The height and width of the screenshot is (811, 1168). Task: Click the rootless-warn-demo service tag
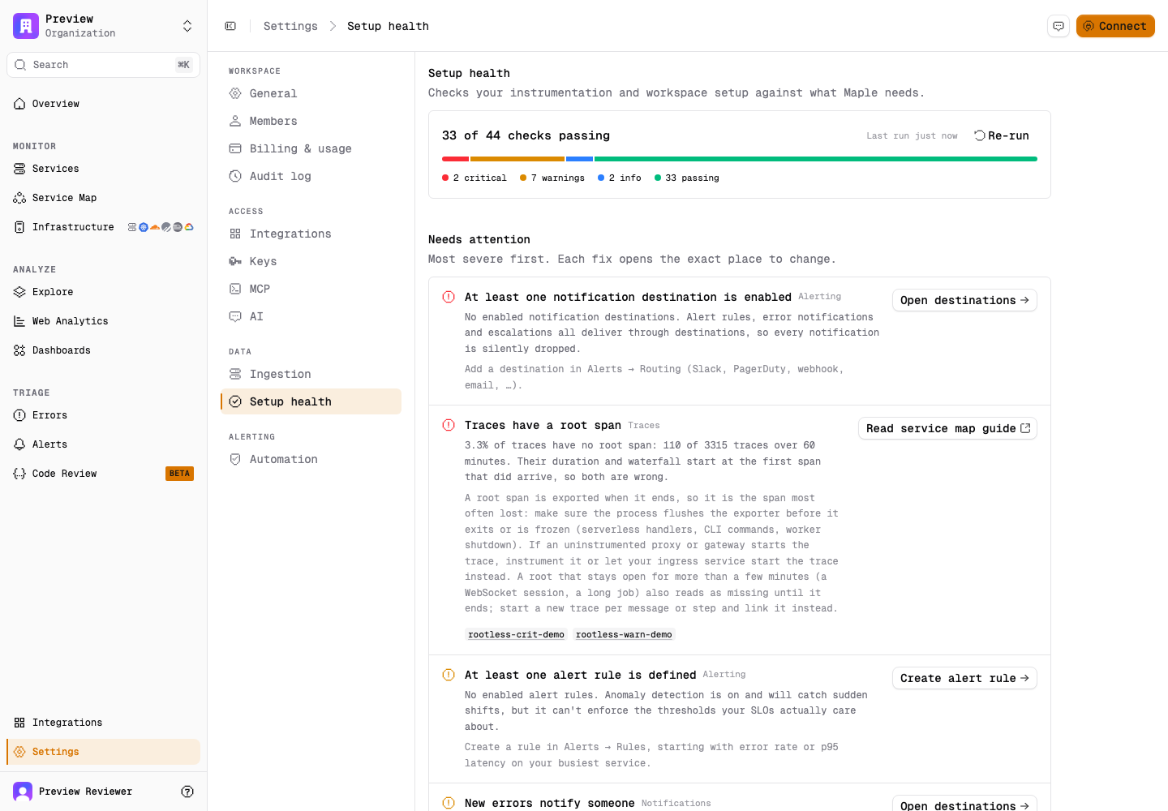point(624,634)
